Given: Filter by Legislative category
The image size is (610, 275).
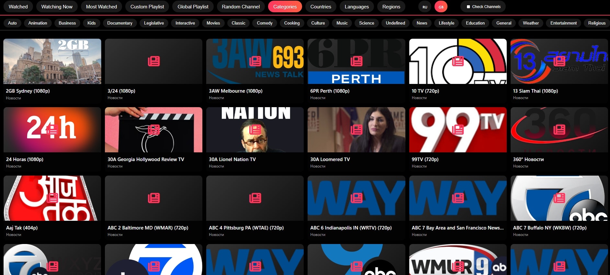Looking at the screenshot, I should click(154, 23).
